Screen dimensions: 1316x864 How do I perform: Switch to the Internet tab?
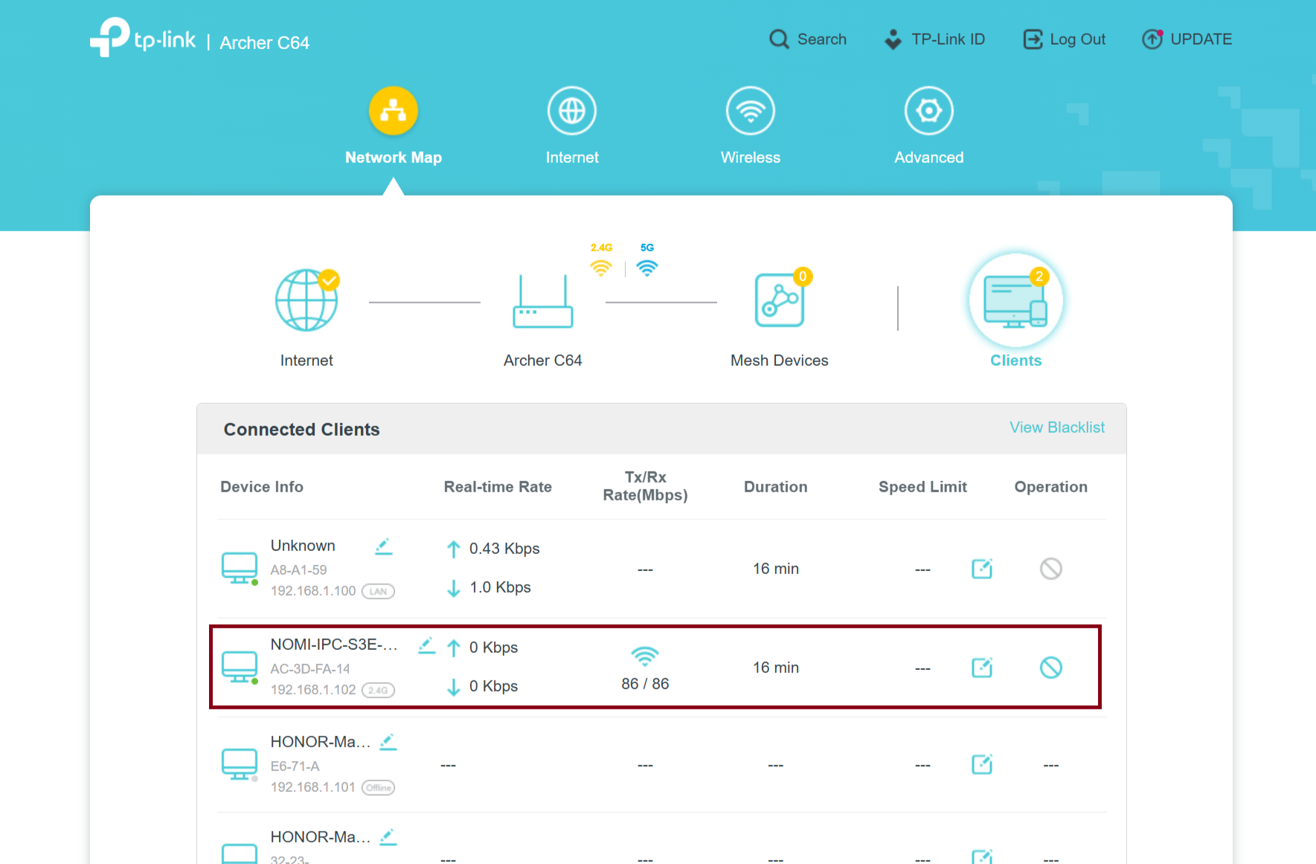[x=572, y=126]
